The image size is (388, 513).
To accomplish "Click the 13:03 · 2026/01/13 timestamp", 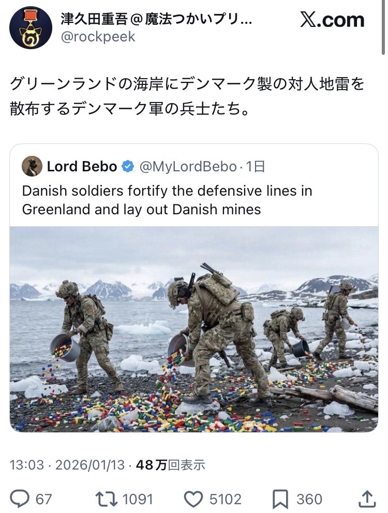I will 67,465.
